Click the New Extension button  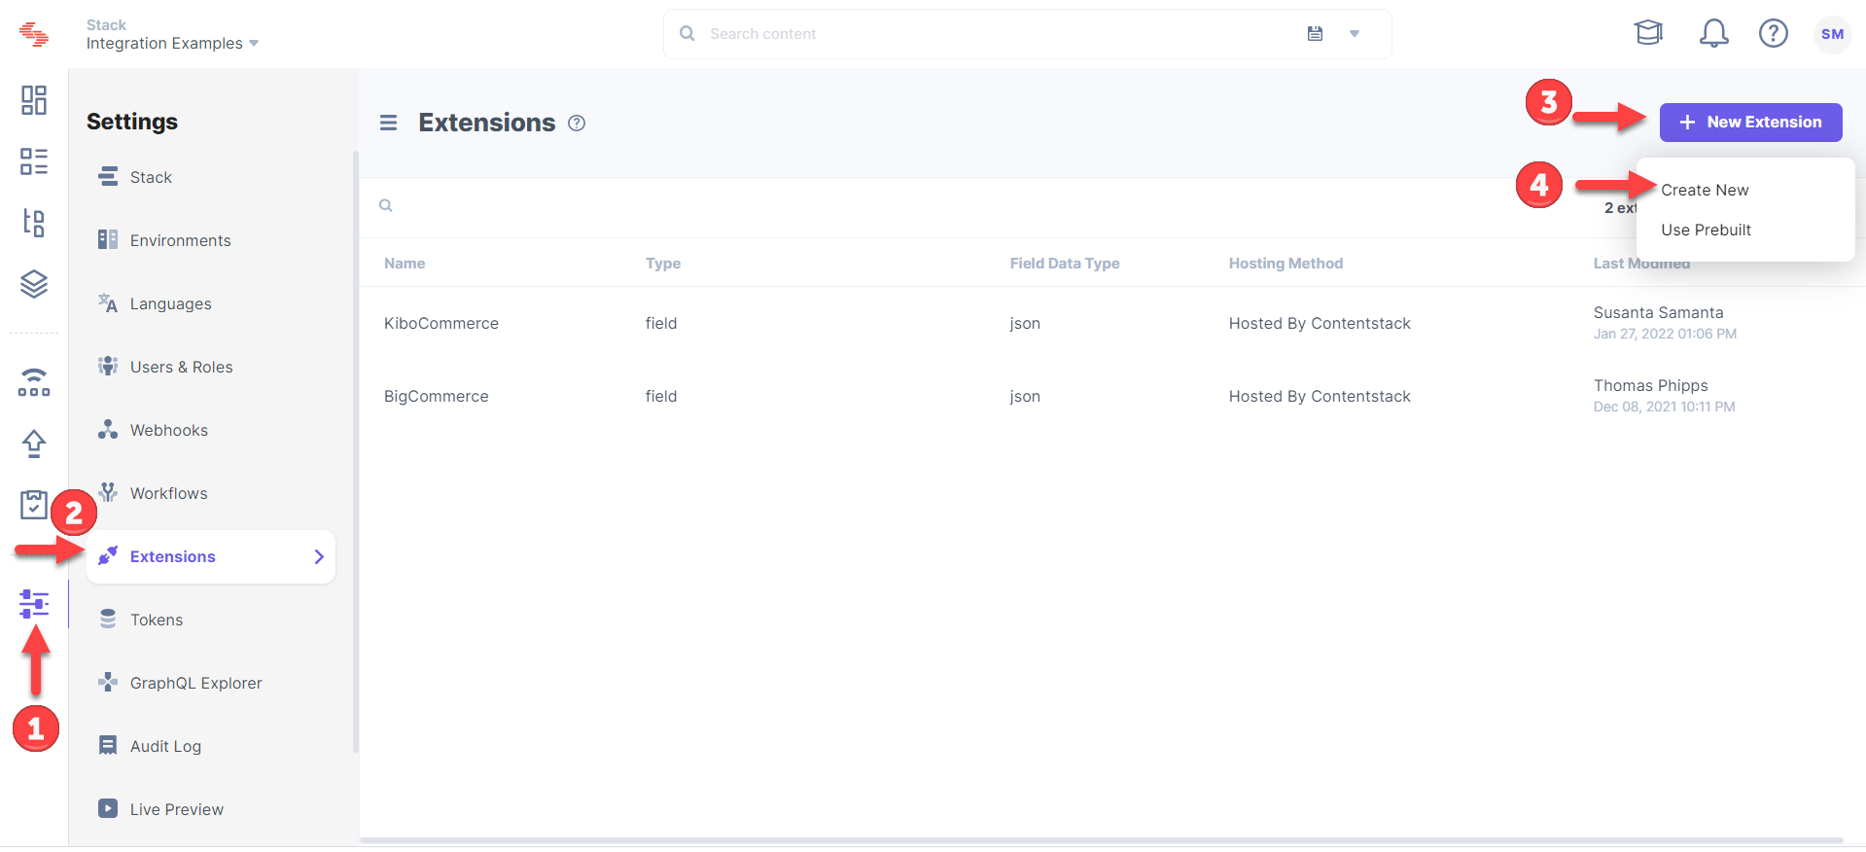(1750, 123)
